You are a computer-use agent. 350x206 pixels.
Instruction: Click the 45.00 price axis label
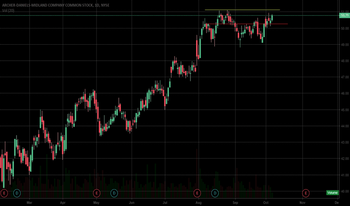coord(345,110)
